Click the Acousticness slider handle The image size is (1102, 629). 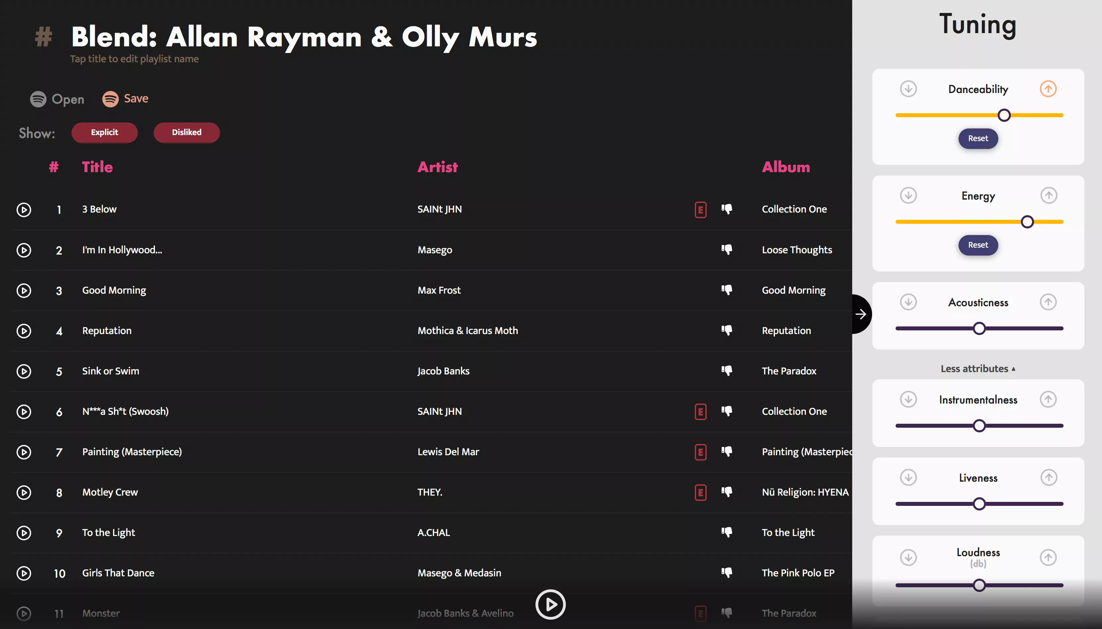tap(979, 328)
